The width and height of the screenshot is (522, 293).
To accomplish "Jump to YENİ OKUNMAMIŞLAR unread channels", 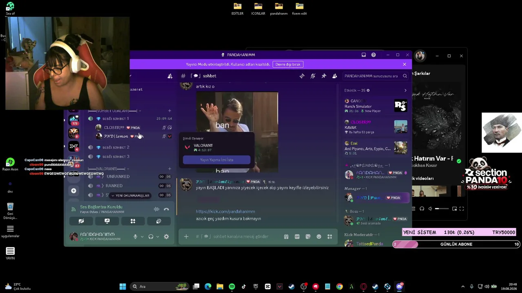I will [x=130, y=195].
